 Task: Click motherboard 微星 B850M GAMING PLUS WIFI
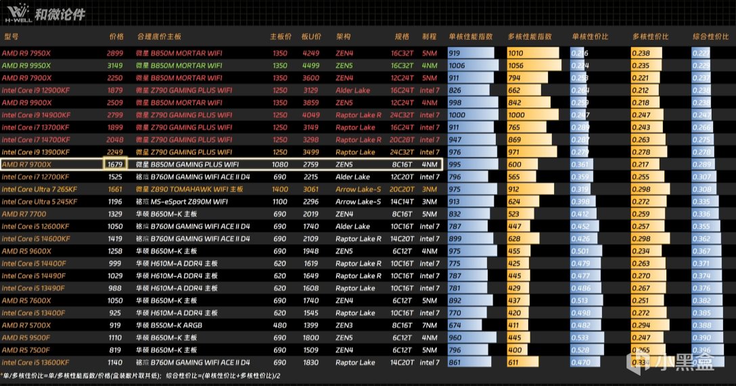[188, 165]
